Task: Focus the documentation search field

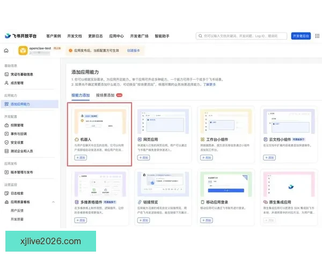Action: (241, 36)
